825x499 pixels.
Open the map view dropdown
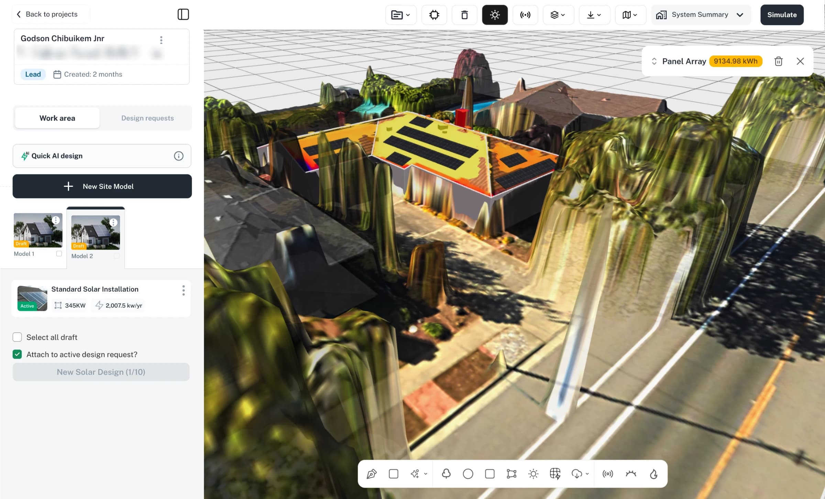point(630,15)
